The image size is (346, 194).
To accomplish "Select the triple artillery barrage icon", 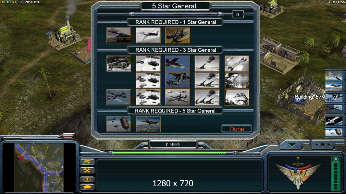I will pyautogui.click(x=207, y=97).
